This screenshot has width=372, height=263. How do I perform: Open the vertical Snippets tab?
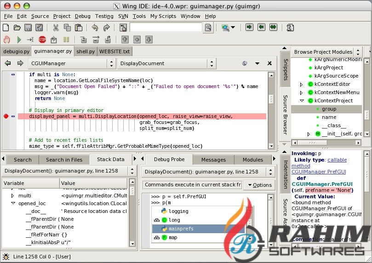(x=286, y=69)
